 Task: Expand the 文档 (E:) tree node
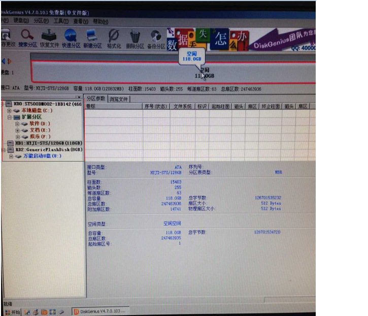(17, 130)
